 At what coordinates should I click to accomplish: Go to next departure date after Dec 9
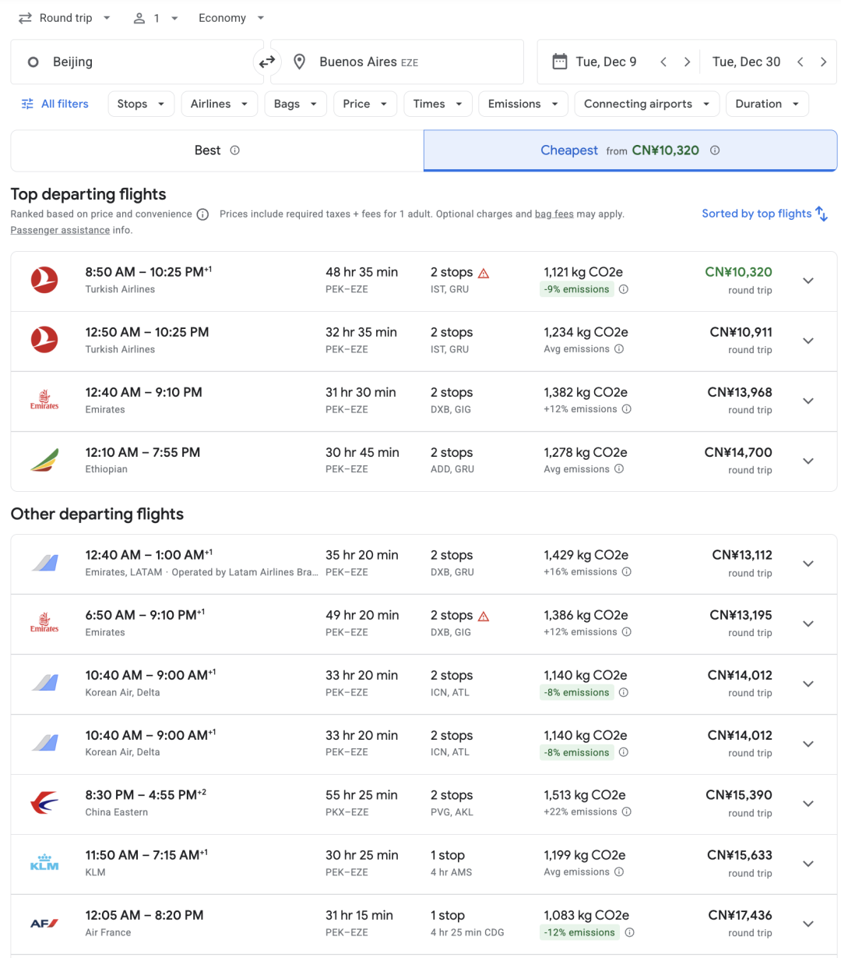point(687,62)
